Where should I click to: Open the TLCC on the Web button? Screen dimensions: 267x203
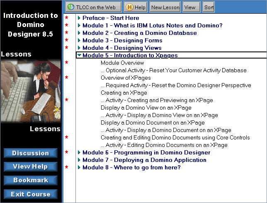coord(93,7)
